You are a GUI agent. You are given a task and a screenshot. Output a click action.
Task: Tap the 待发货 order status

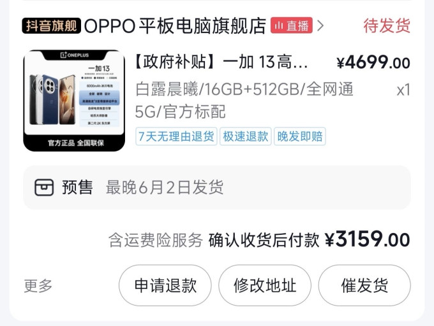point(387,25)
